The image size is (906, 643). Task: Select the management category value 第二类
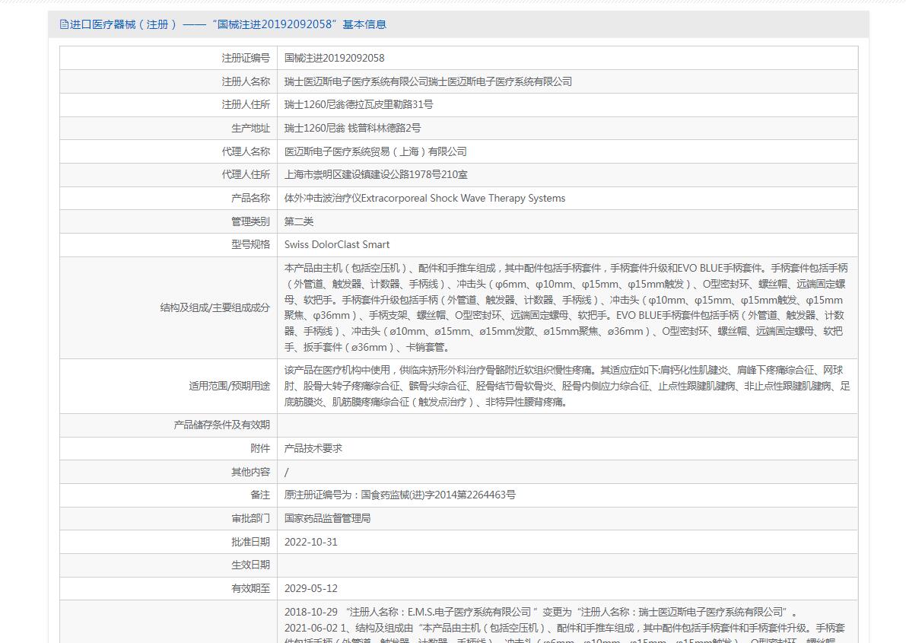[298, 221]
